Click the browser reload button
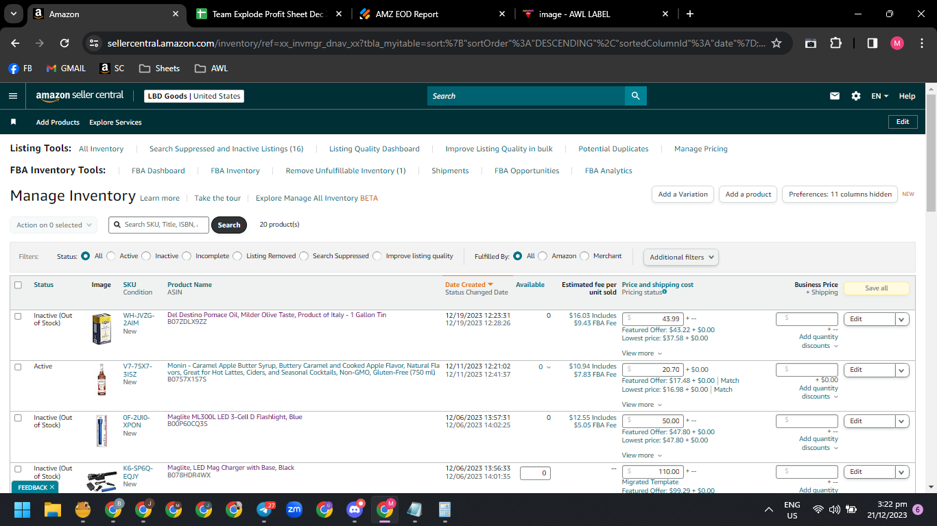Image resolution: width=937 pixels, height=526 pixels. coord(64,42)
